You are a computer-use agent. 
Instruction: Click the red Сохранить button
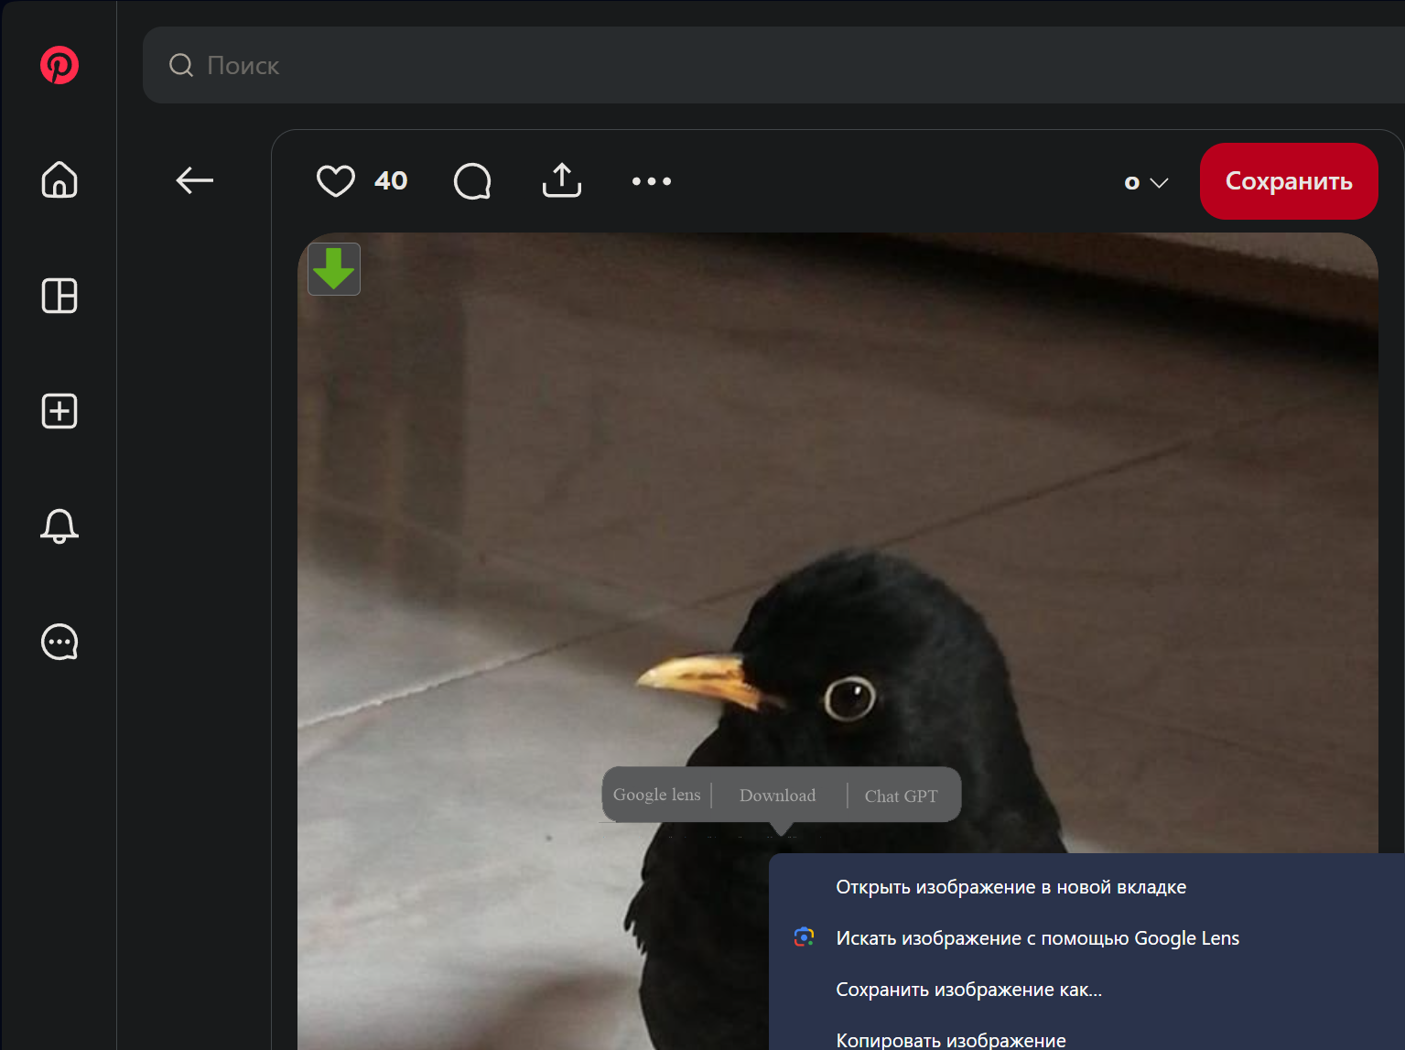point(1289,181)
